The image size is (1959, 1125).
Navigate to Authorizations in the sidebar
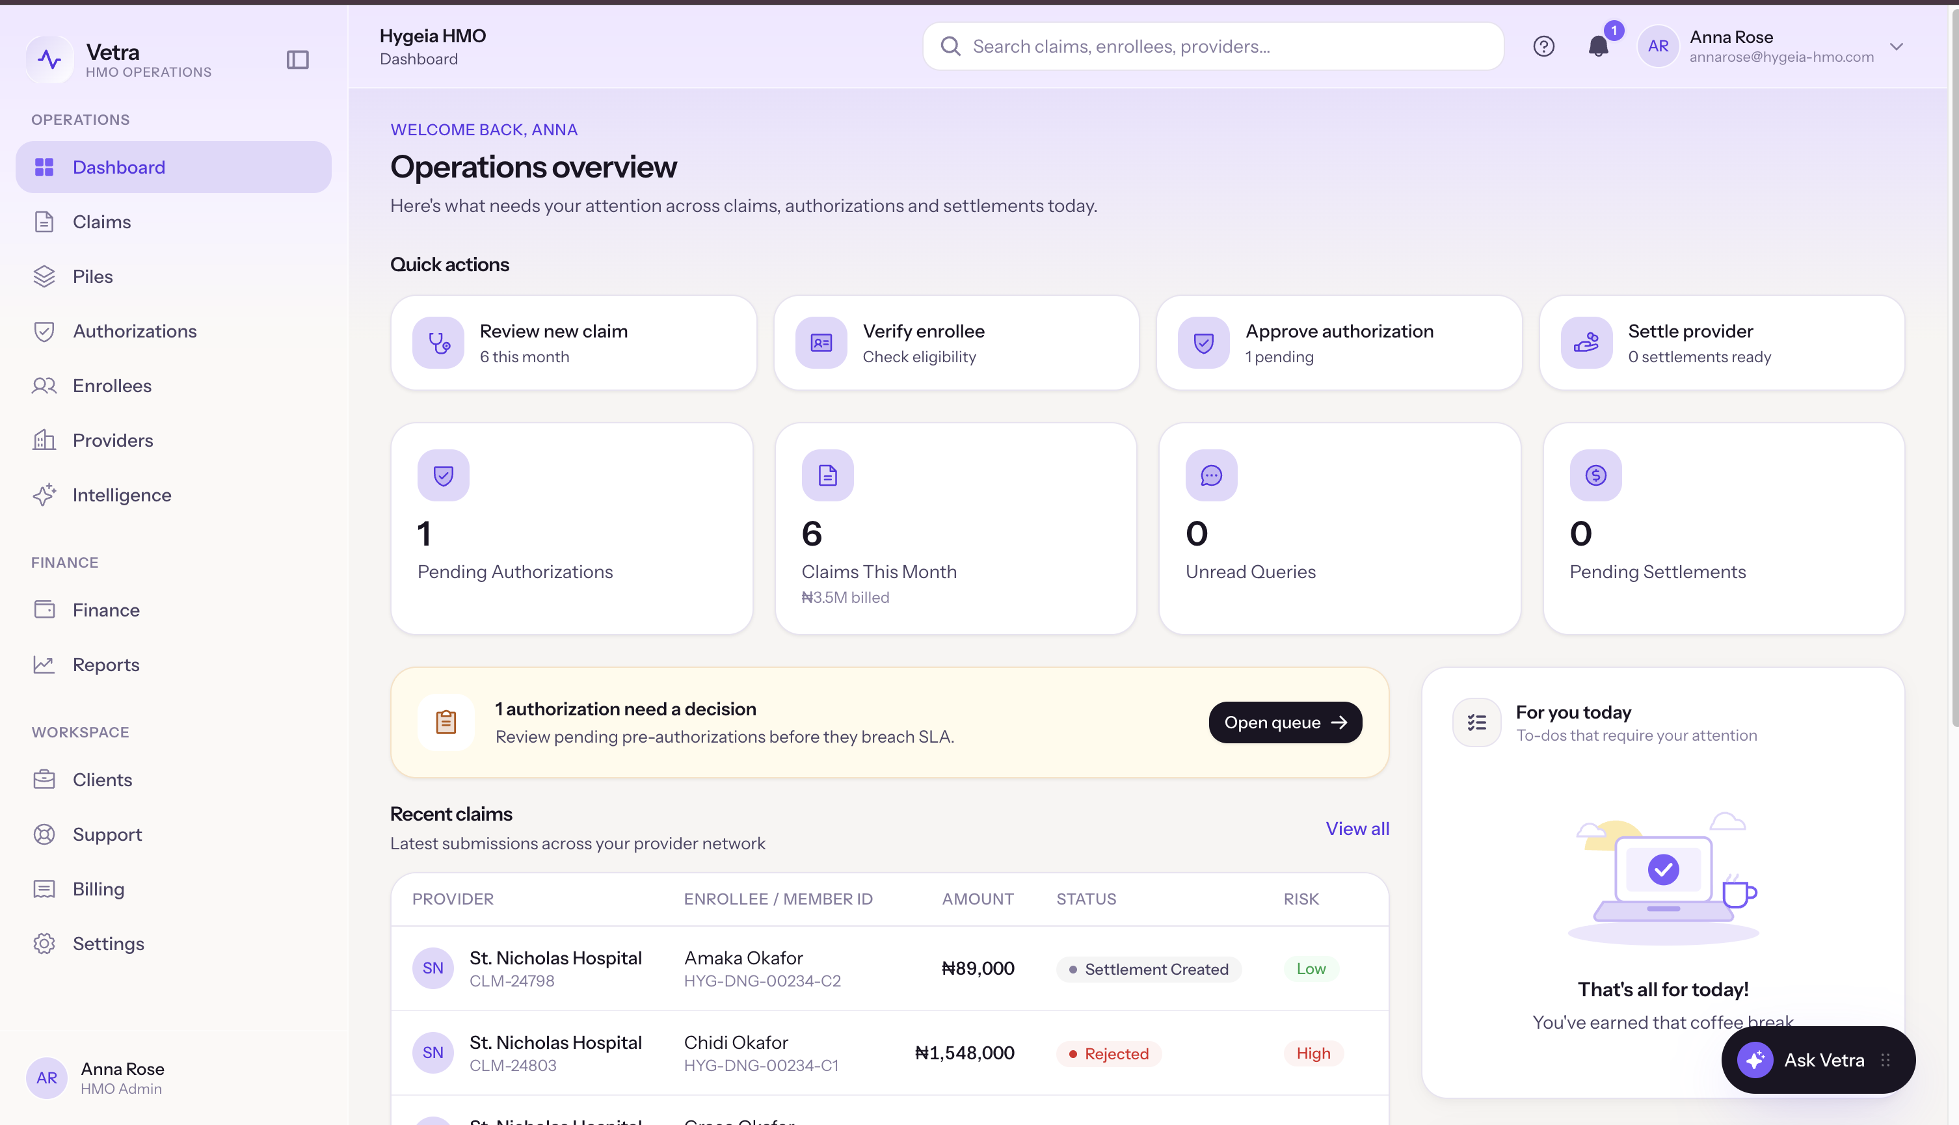click(173, 331)
